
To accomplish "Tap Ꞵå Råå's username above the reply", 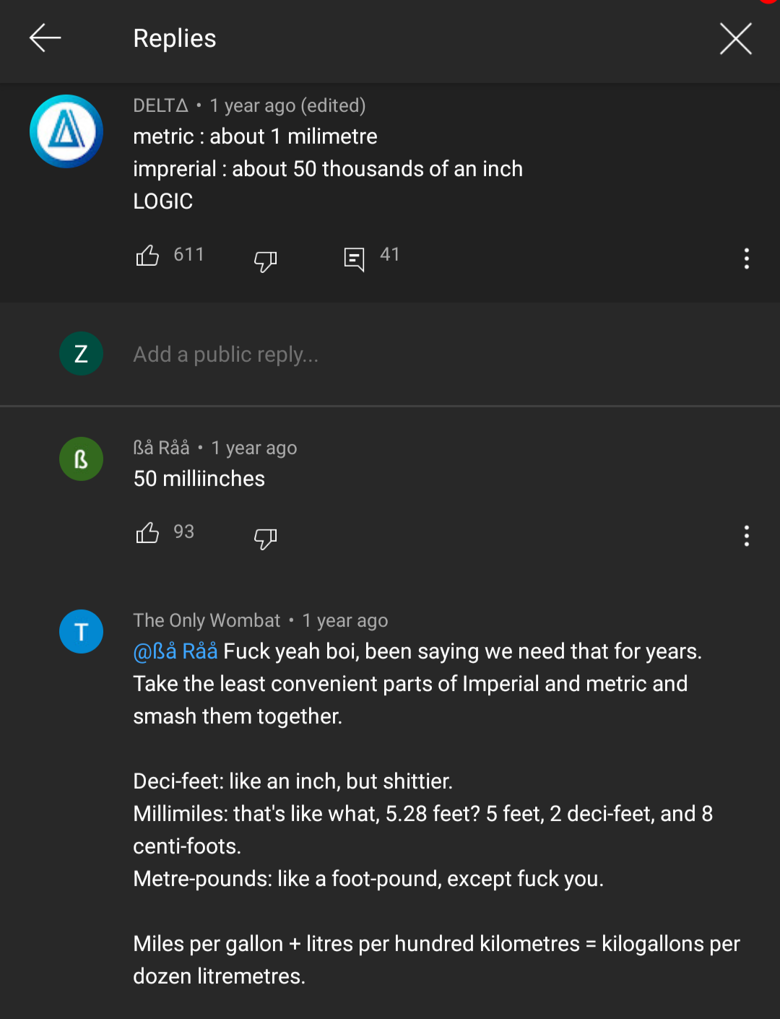I will pyautogui.click(x=161, y=448).
